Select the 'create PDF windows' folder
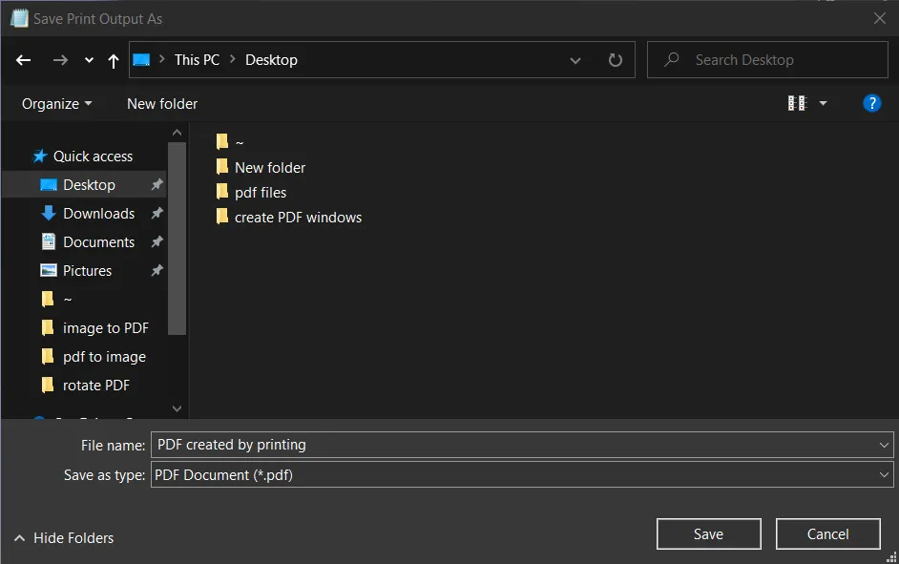Image resolution: width=899 pixels, height=564 pixels. [298, 217]
